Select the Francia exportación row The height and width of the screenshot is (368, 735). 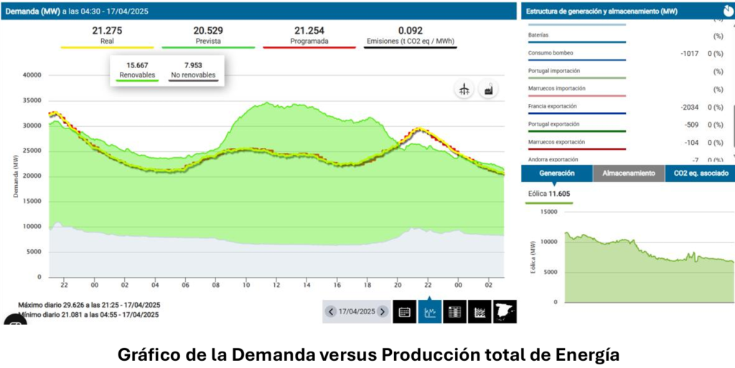(x=553, y=106)
